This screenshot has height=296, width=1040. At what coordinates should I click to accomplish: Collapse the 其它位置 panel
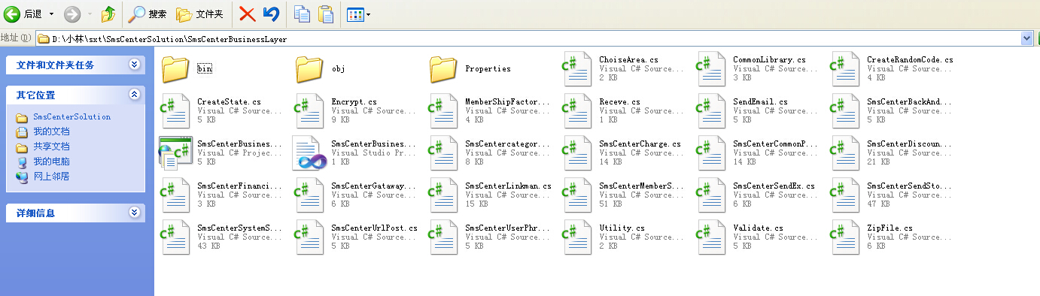click(x=134, y=95)
